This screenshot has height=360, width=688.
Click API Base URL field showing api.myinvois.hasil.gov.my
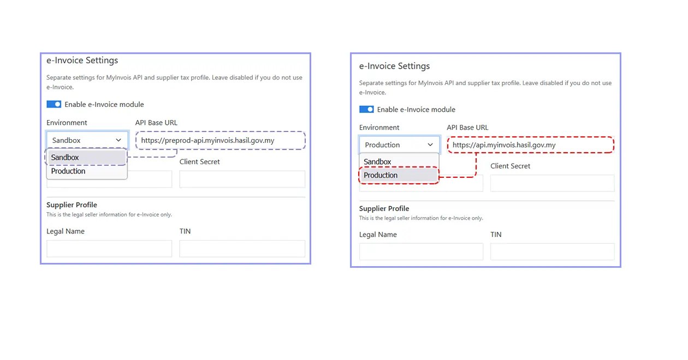pos(530,145)
